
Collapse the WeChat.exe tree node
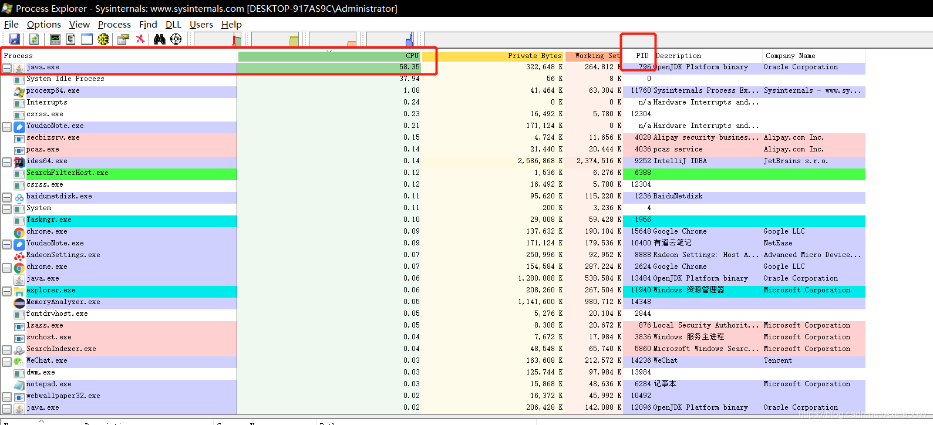(6, 362)
